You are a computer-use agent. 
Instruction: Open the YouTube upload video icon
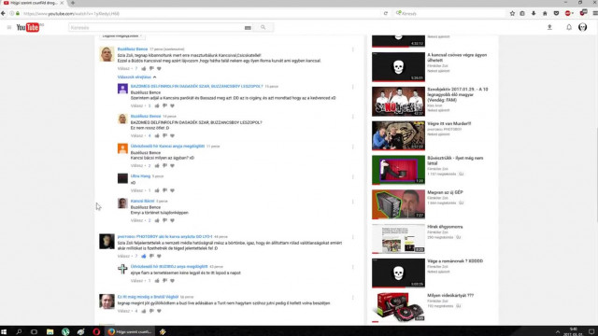pos(549,27)
